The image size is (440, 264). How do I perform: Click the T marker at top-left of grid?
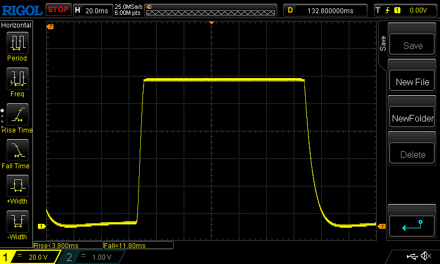50,26
